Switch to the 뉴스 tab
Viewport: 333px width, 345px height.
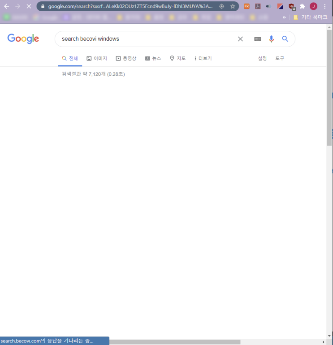coord(153,58)
